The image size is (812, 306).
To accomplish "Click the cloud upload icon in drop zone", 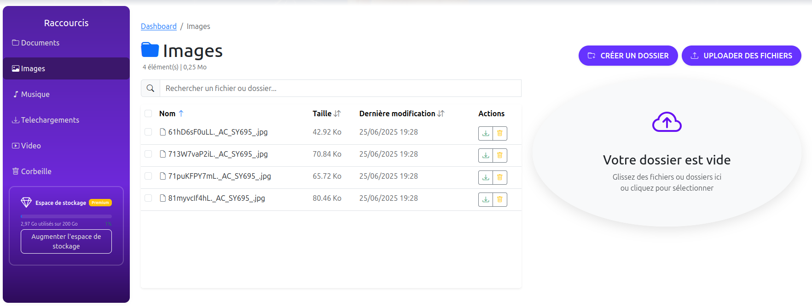I will click(x=667, y=122).
